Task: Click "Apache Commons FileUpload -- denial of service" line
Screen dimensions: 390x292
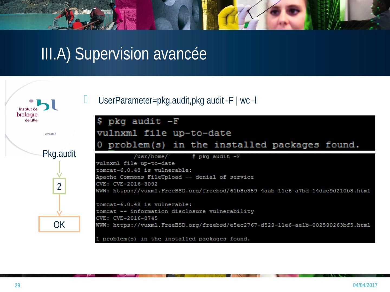Action: (x=175, y=177)
